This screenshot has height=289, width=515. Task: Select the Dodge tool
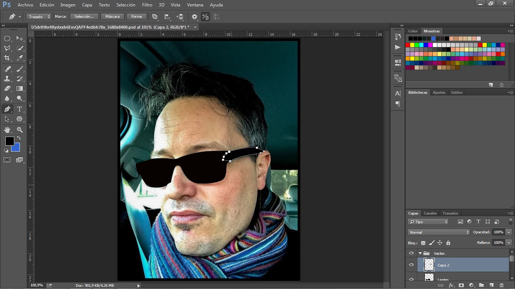20,98
